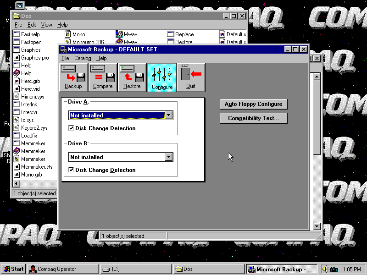
Task: Select the Herc.grb file icon
Action: point(17,81)
